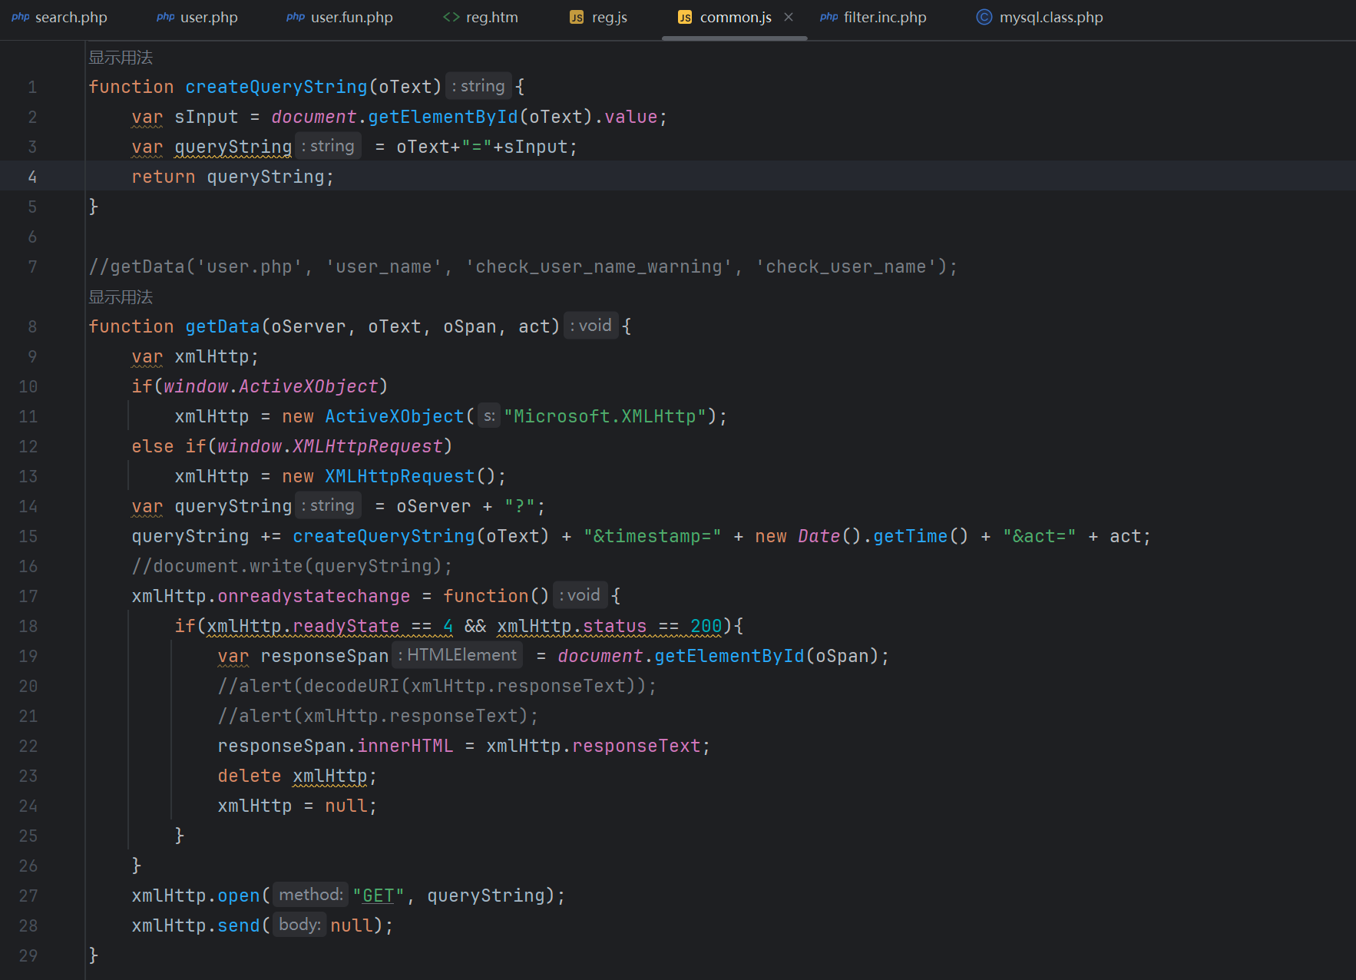Switch to mysql.class.php tab
The height and width of the screenshot is (980, 1356).
click(1040, 17)
